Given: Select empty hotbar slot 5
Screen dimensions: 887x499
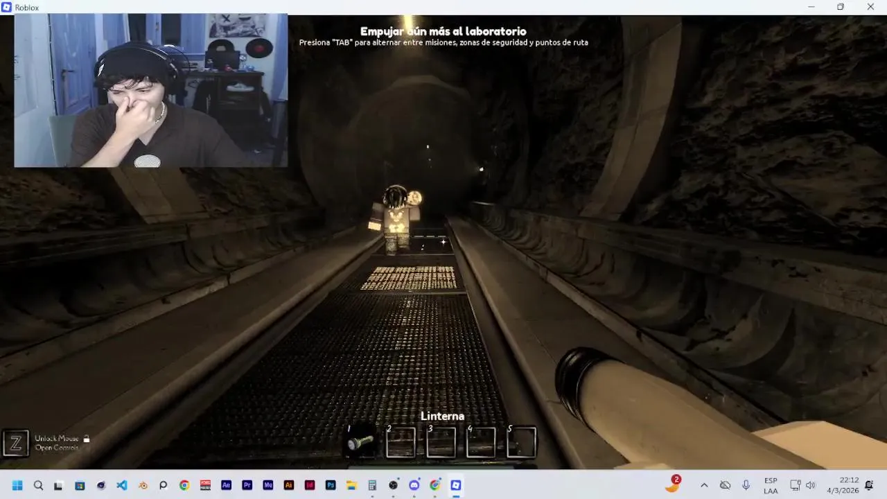Looking at the screenshot, I should 522,442.
